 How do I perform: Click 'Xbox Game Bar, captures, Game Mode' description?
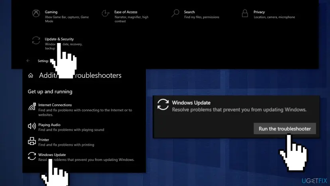pos(67,19)
